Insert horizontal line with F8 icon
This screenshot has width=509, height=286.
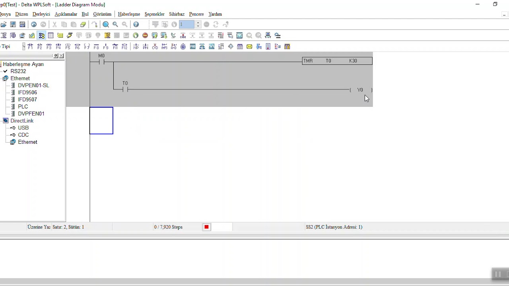point(96,46)
